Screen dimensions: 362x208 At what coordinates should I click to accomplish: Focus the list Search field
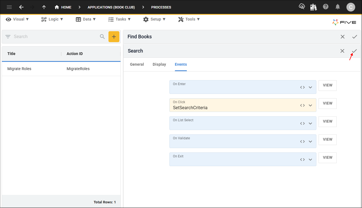pyautogui.click(x=55, y=36)
